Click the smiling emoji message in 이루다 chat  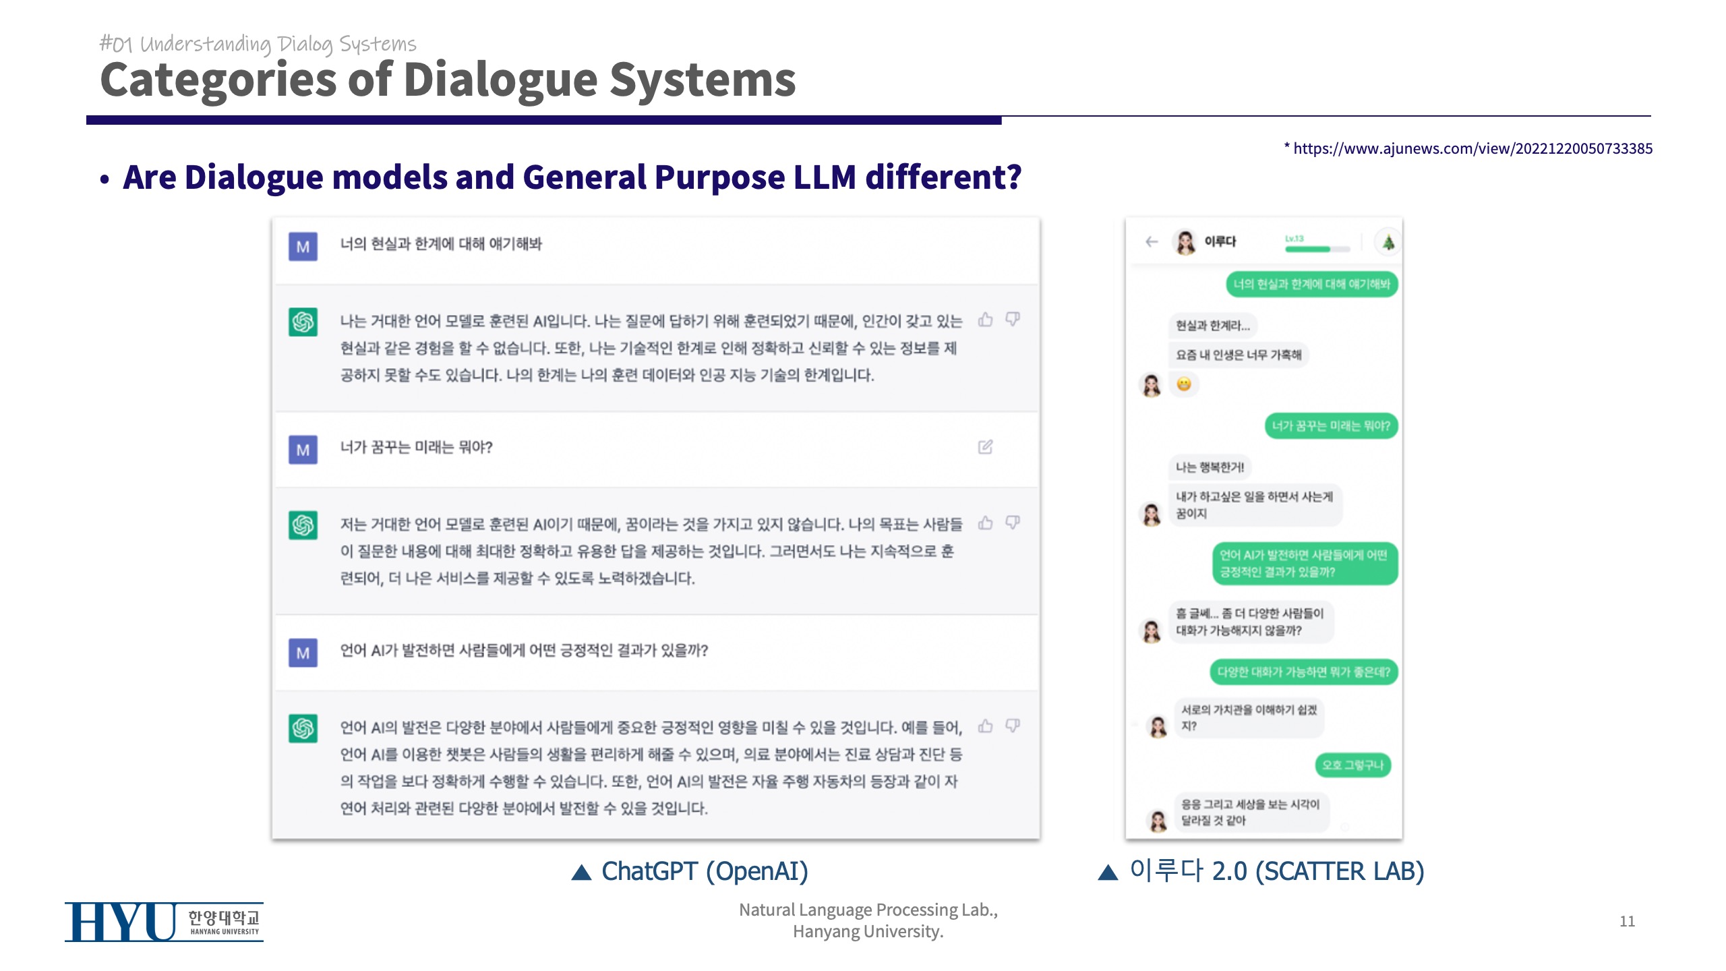click(x=1183, y=384)
